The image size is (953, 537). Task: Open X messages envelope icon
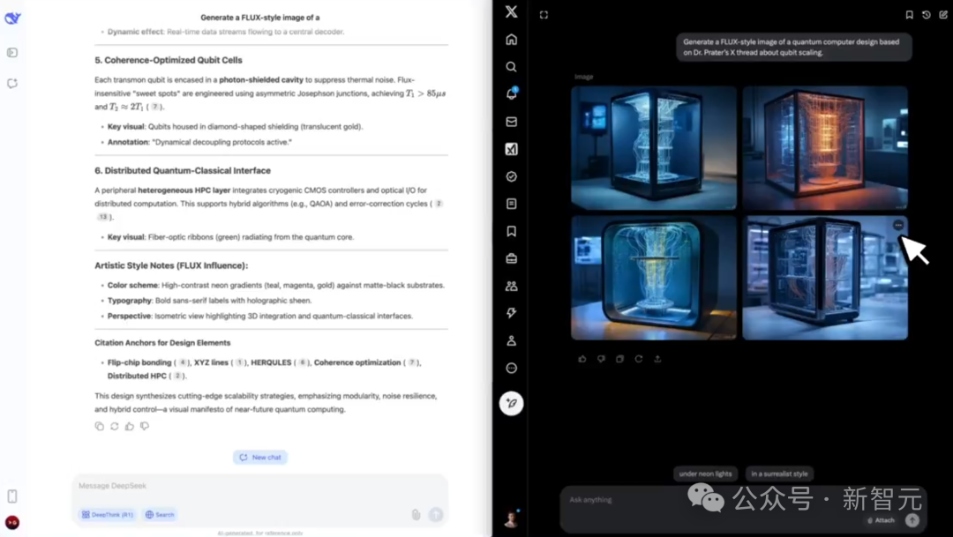point(511,122)
